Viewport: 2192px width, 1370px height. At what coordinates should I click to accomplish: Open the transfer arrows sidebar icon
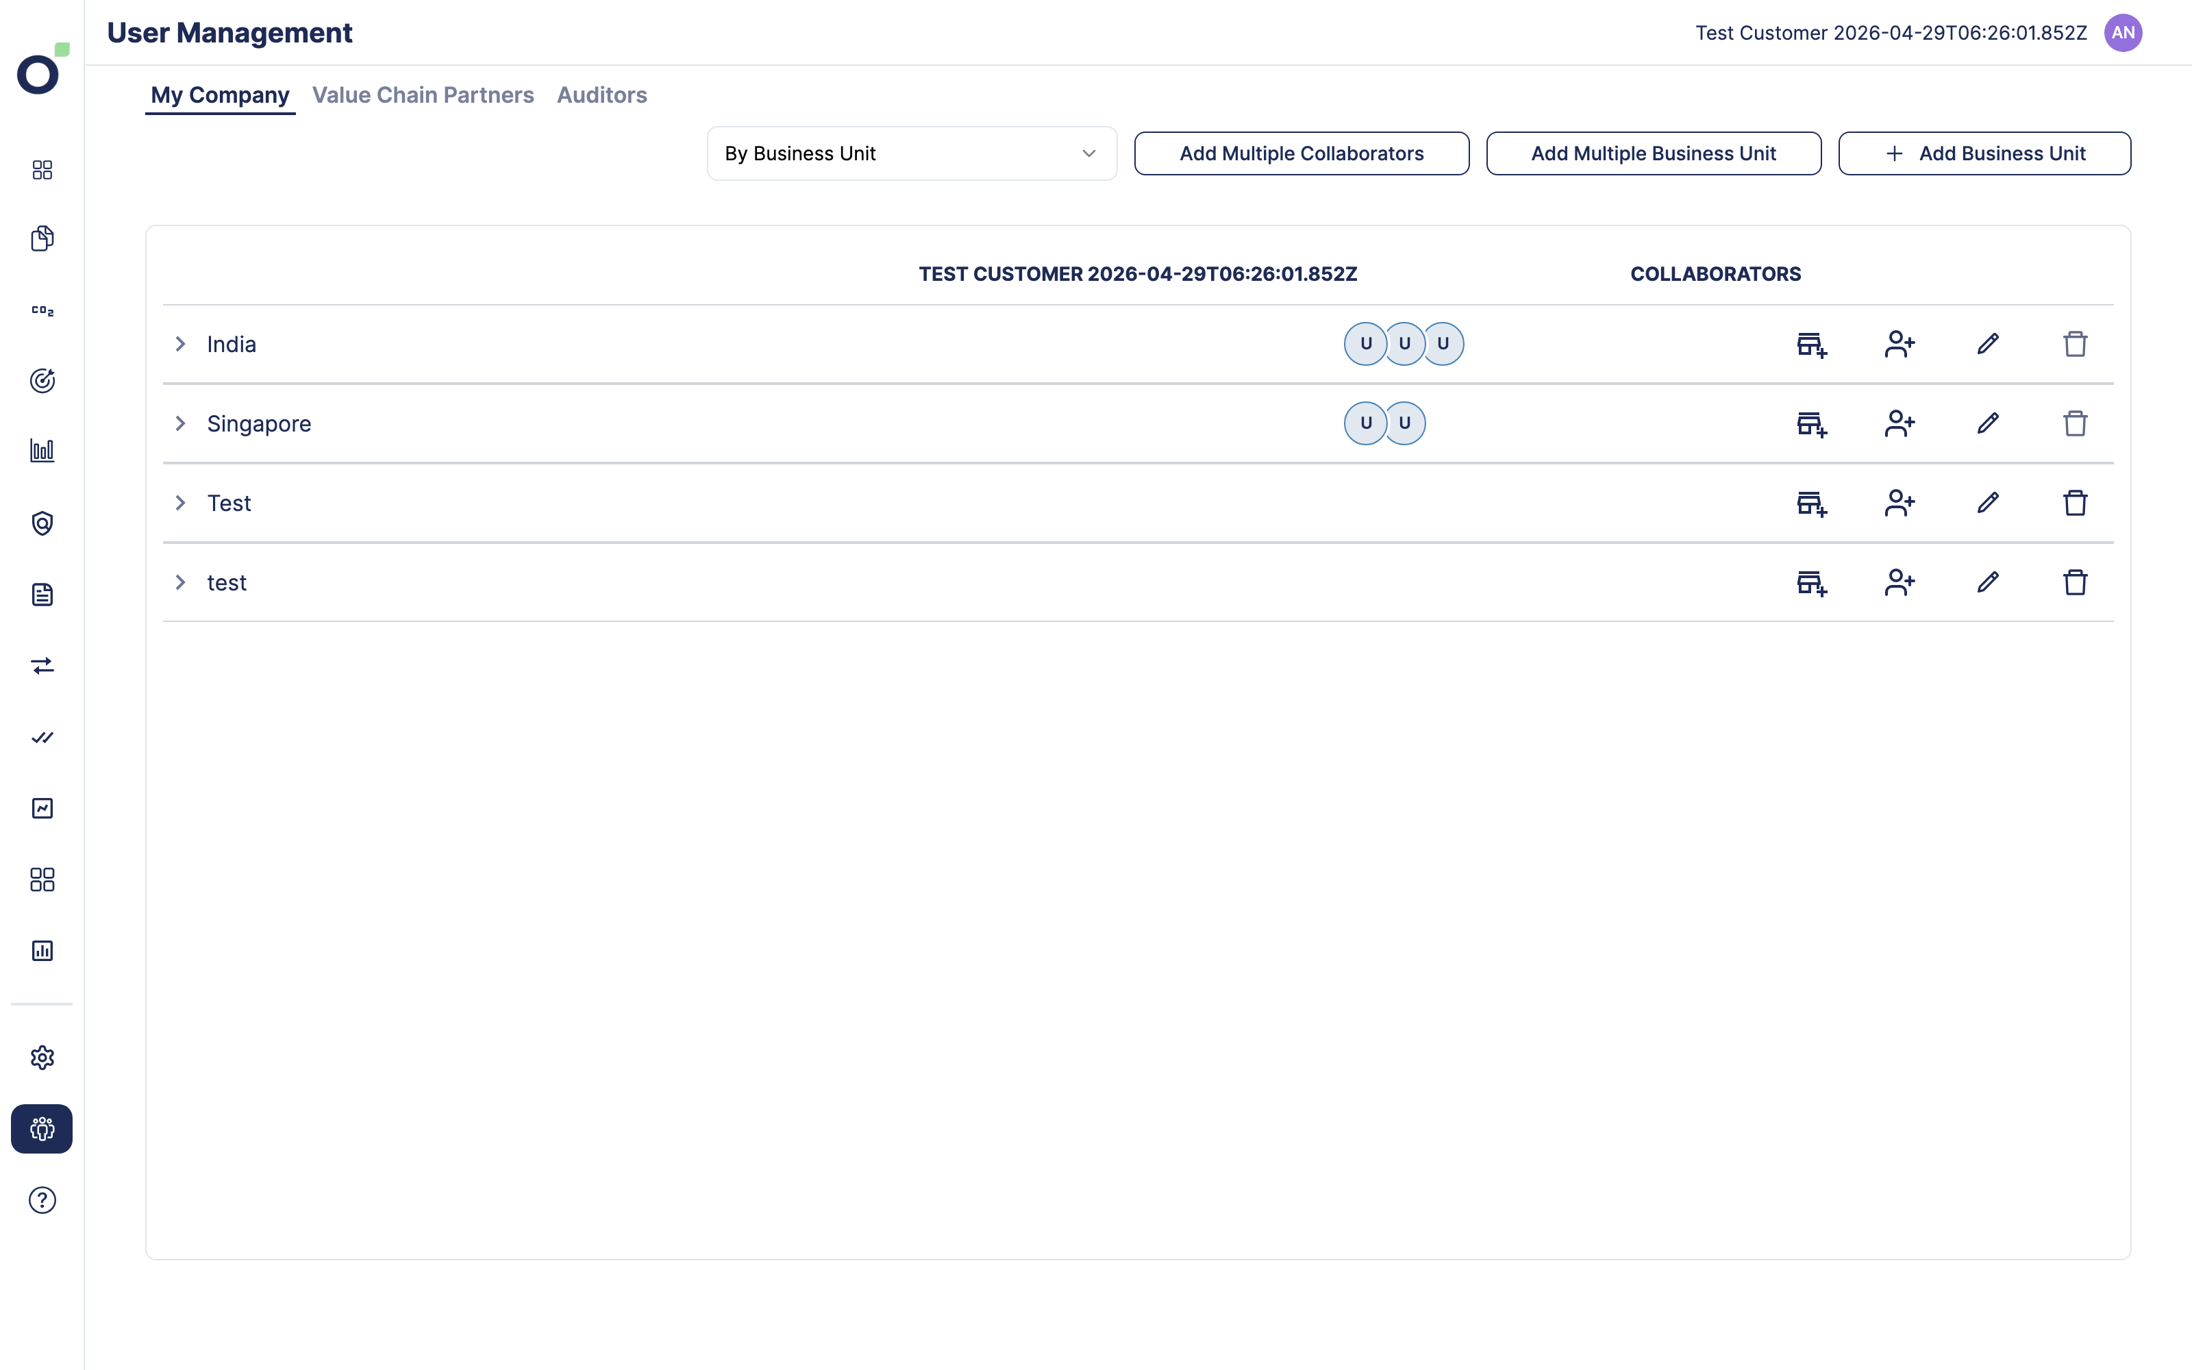click(x=42, y=666)
